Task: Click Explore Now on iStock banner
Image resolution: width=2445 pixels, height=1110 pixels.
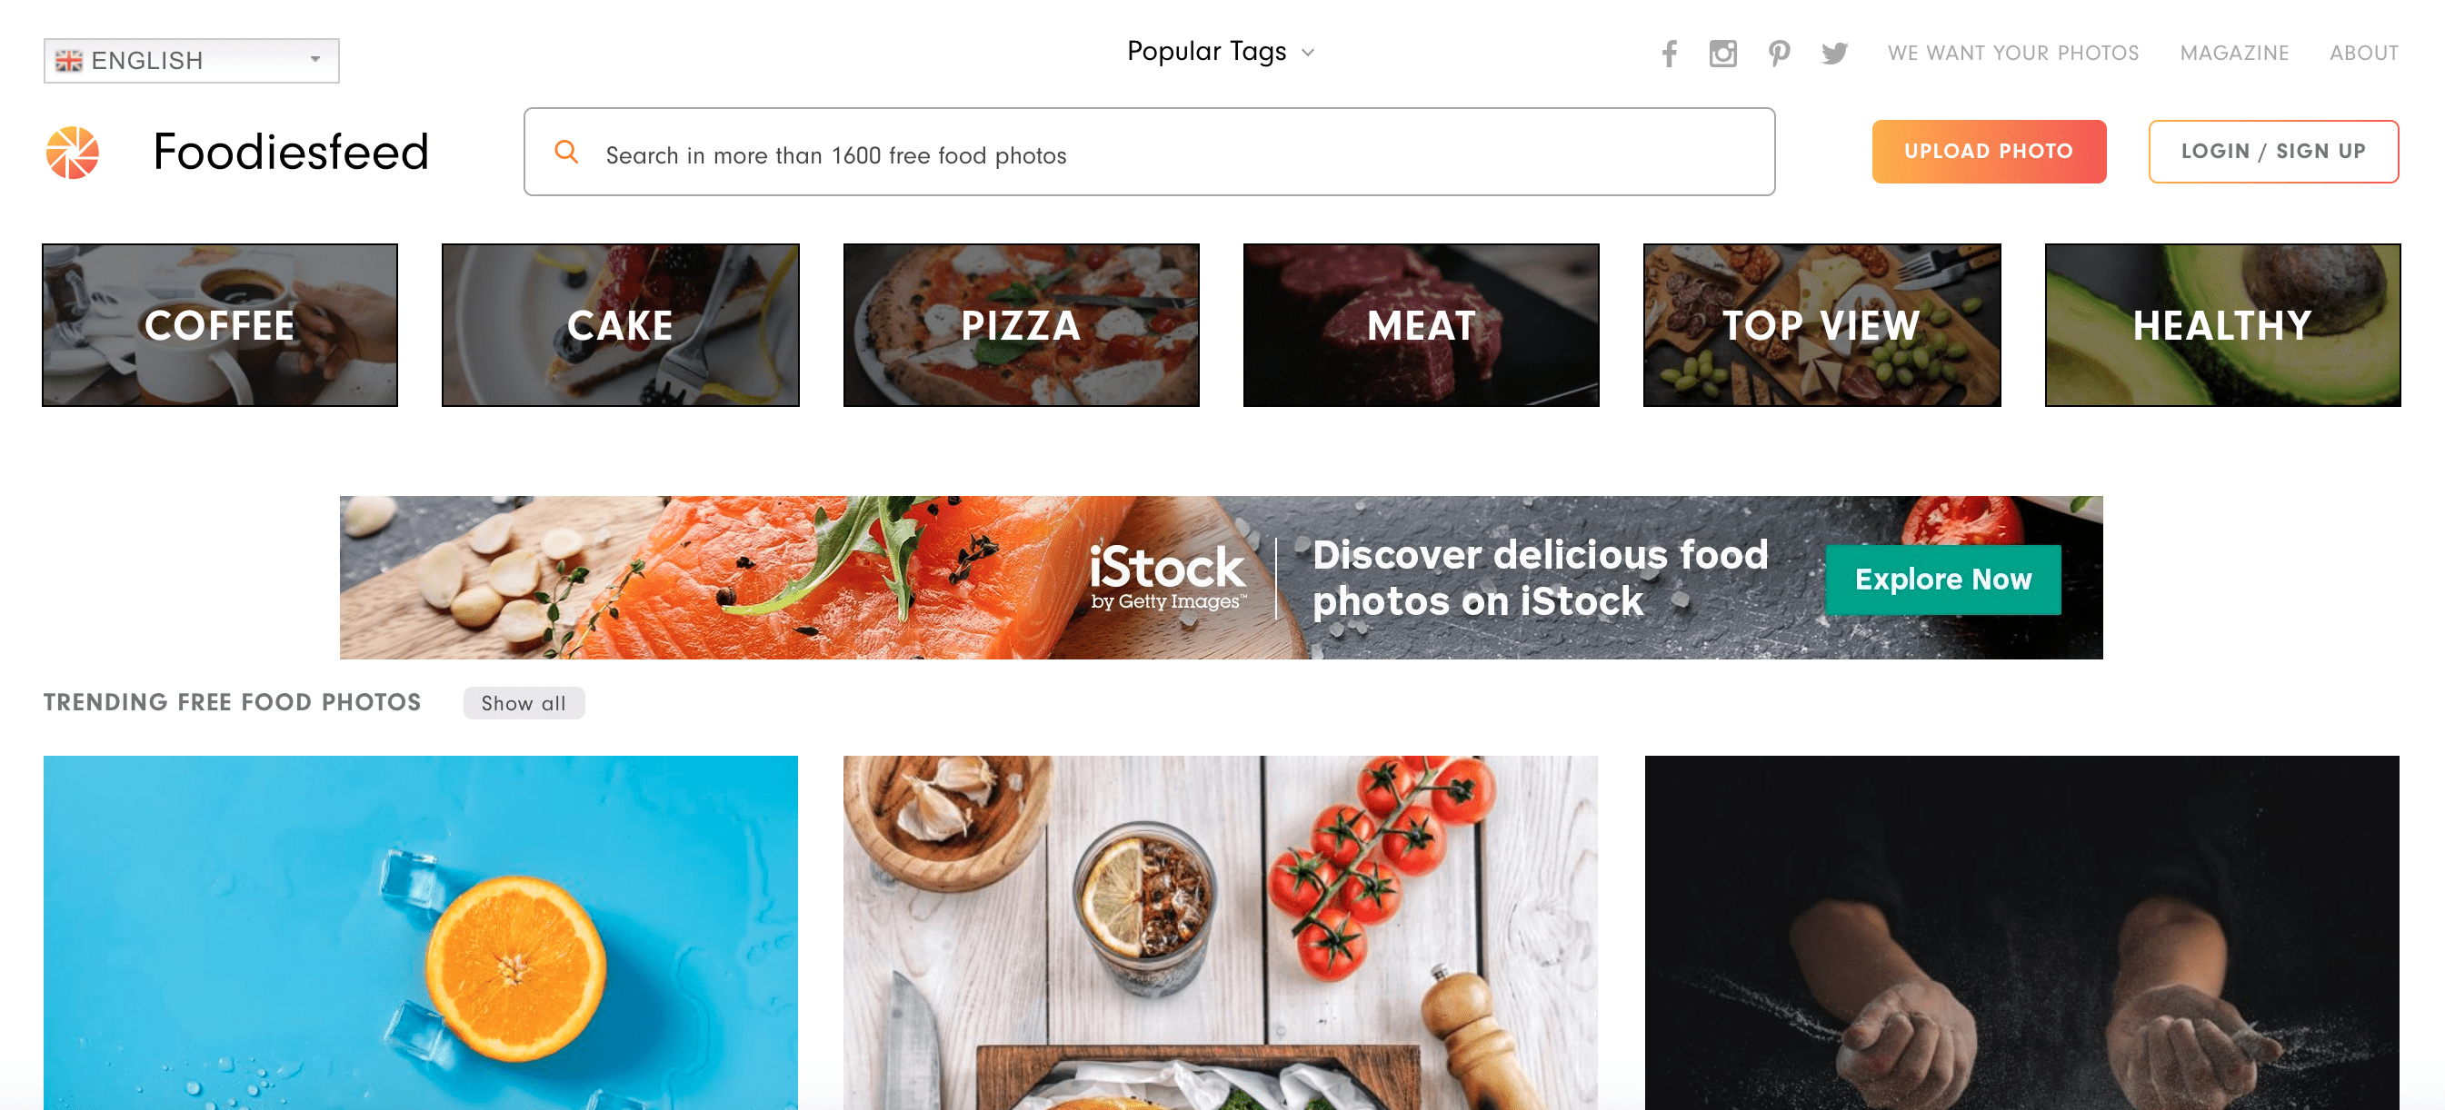Action: pos(1942,580)
